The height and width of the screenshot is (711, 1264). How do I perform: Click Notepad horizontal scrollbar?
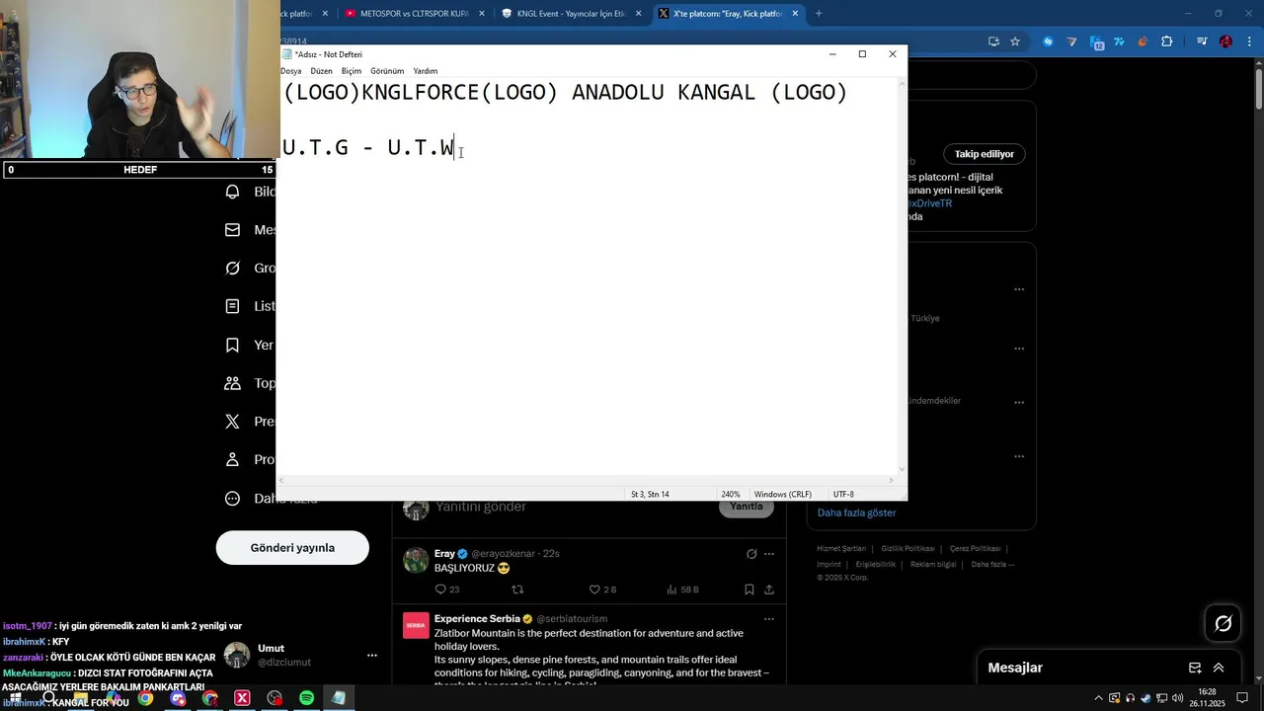click(x=588, y=480)
